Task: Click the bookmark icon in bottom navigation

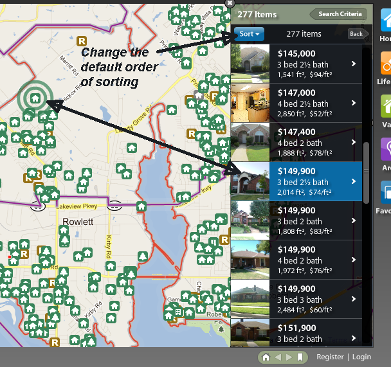Action: coord(300,357)
